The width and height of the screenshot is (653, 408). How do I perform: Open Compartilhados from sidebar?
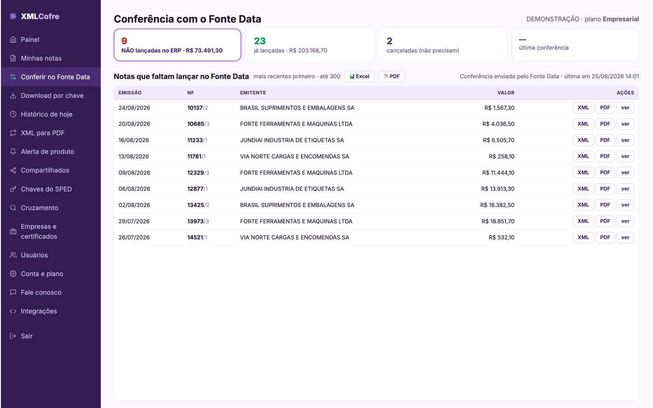(51, 170)
